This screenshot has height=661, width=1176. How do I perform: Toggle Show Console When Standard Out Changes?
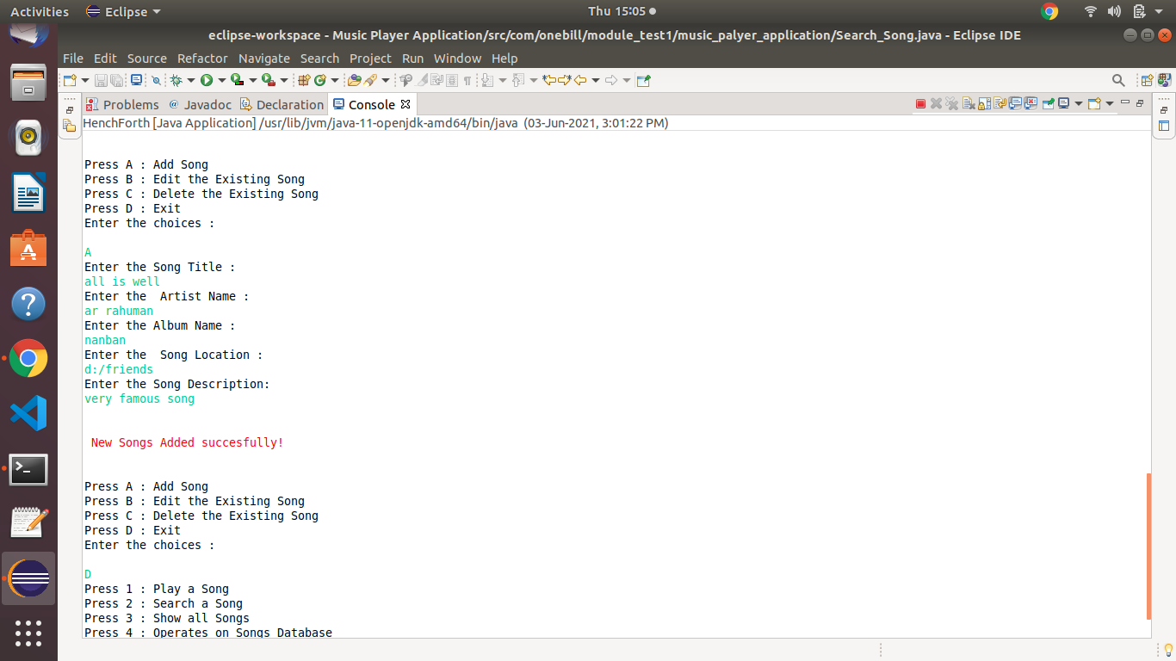1015,103
